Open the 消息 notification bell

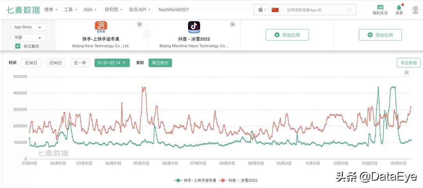[x=399, y=10]
